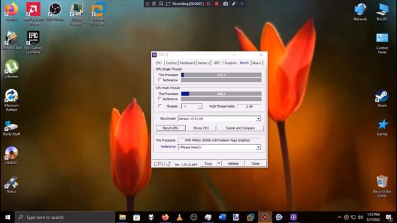Click the Multi Thread This Processor score bar
Viewport: 397px width, 223px height.
point(221,94)
